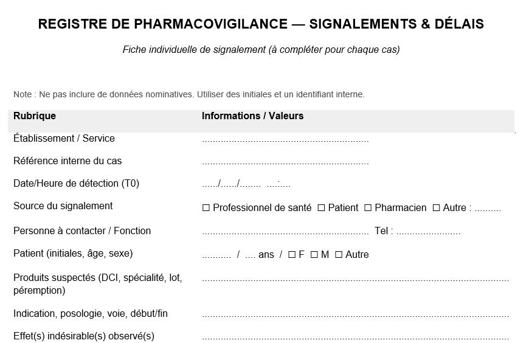Click the Indication, posologie, voie field line
The height and width of the screenshot is (343, 532).
click(x=355, y=316)
